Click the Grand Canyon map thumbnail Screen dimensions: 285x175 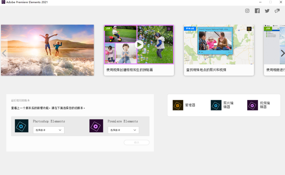219,44
